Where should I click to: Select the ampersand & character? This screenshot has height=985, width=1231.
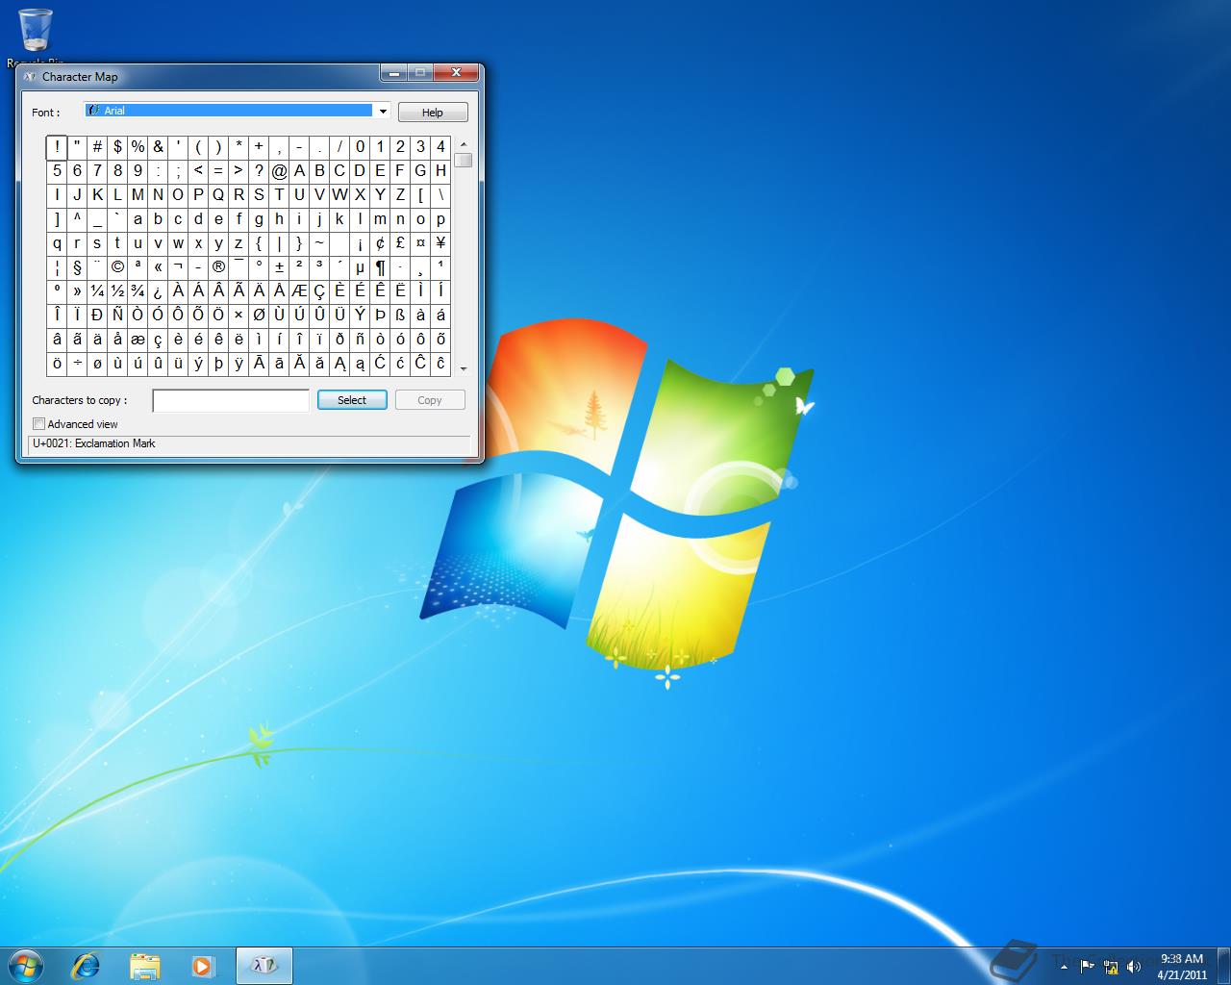pyautogui.click(x=158, y=147)
